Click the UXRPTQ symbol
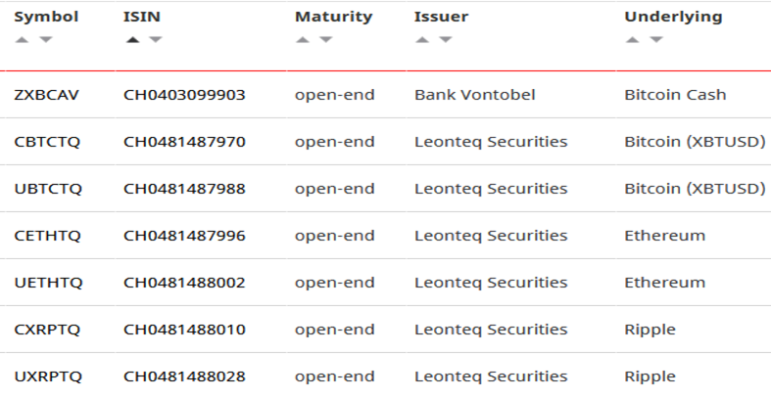This screenshot has height=398, width=771. (48, 376)
